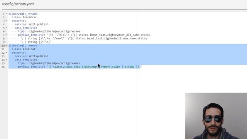Collapse zigbee2mqtt_remove fold arrow on line 10
This screenshot has height=139, width=247.
[x=6, y=46]
